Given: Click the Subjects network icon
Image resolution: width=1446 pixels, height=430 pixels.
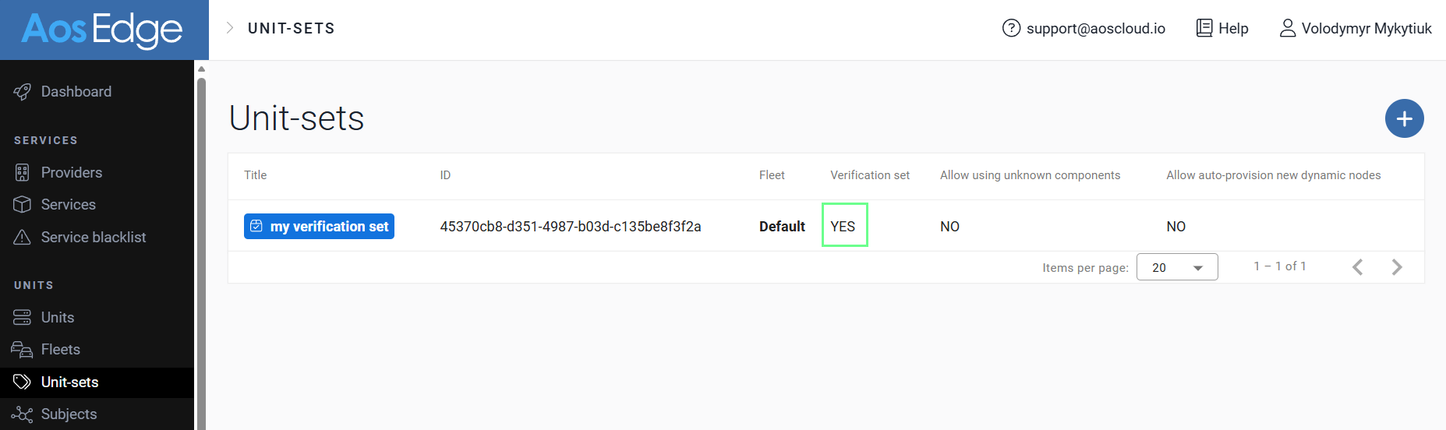Looking at the screenshot, I should pyautogui.click(x=22, y=414).
